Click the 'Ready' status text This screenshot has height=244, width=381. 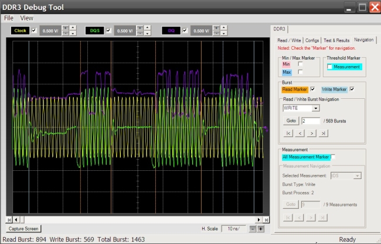(x=348, y=240)
